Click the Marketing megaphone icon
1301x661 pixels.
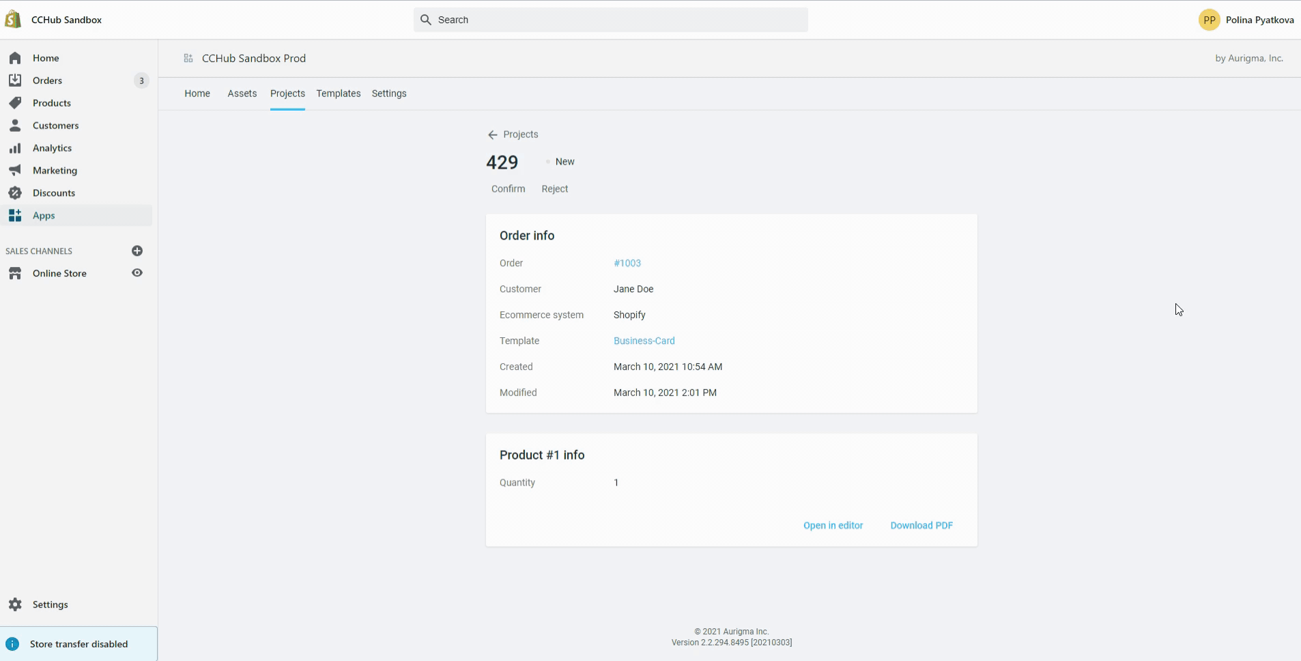(x=15, y=171)
